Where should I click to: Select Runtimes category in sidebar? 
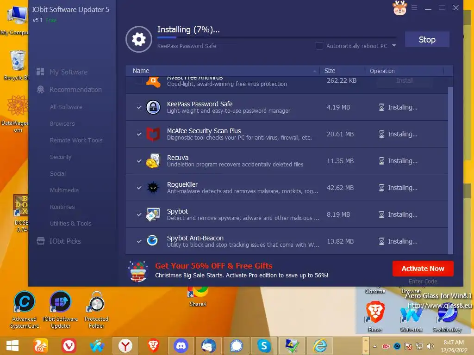click(x=62, y=207)
